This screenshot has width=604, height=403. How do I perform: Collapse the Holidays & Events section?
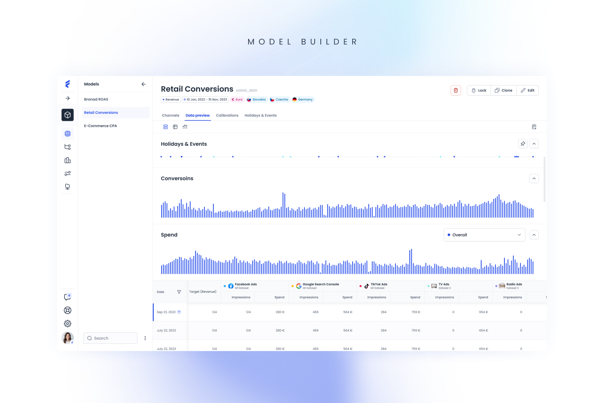point(534,144)
